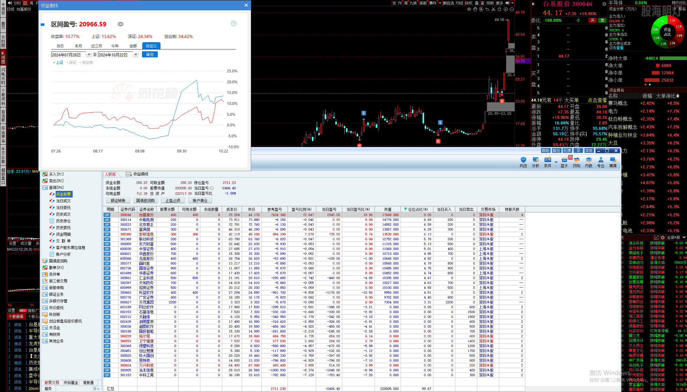Viewport: 687px width, 392px height.
Task: Open the 篮子 basket trading tool
Action: [564, 162]
